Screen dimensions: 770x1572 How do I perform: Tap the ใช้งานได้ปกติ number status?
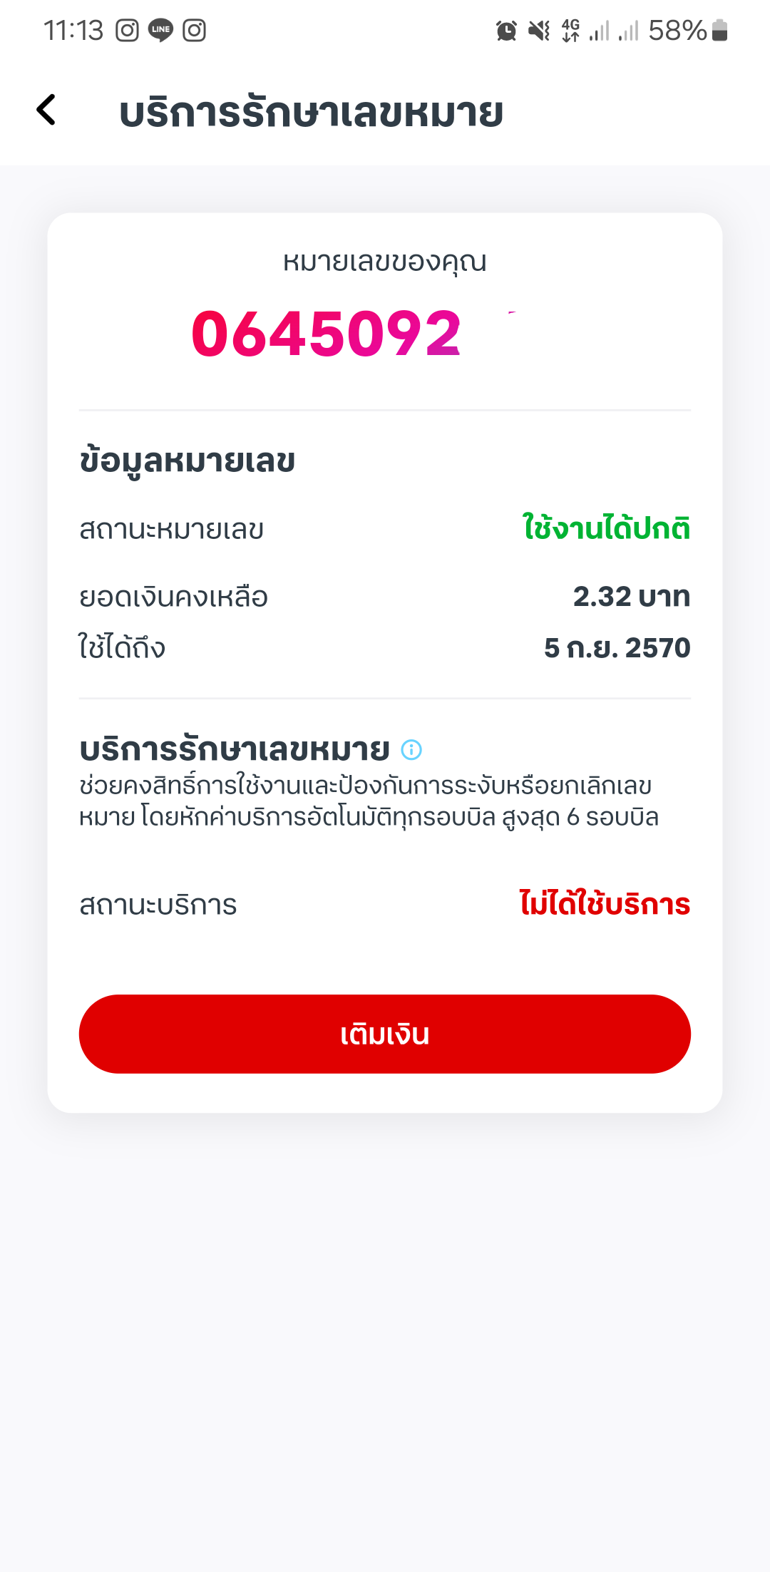[x=607, y=528]
